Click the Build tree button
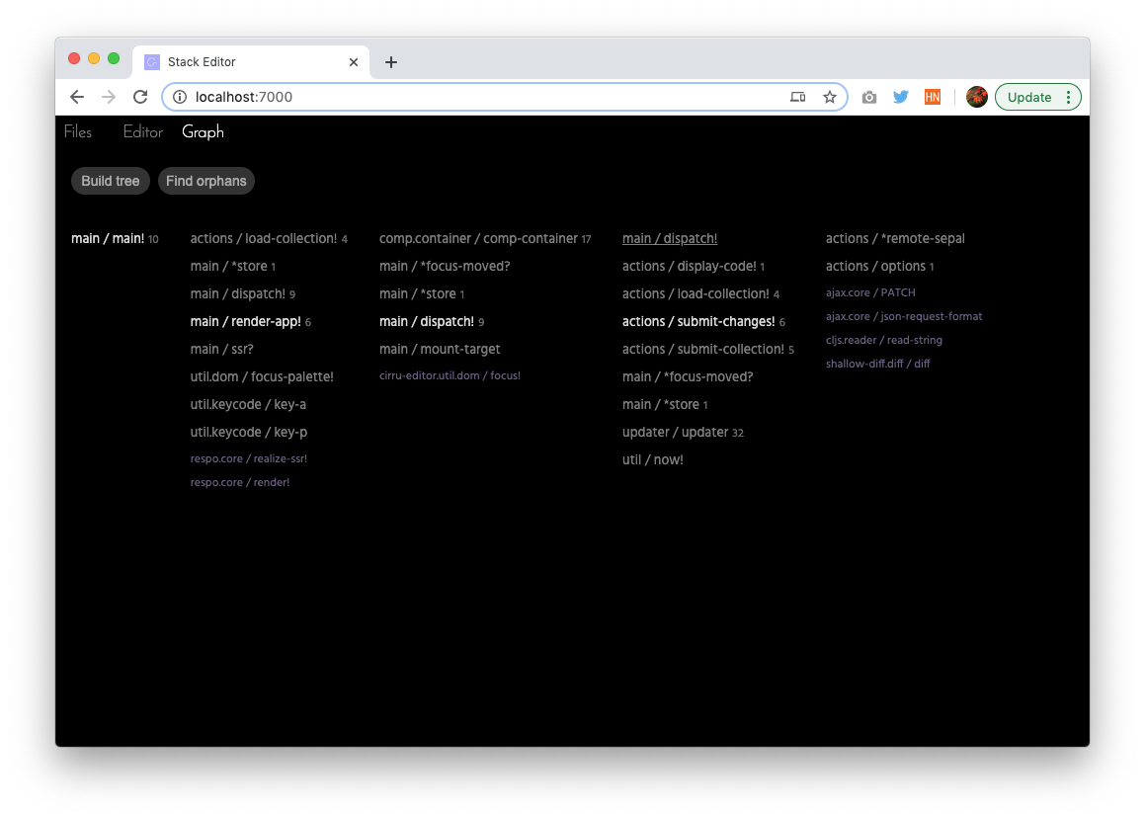Image resolution: width=1145 pixels, height=820 pixels. click(111, 181)
